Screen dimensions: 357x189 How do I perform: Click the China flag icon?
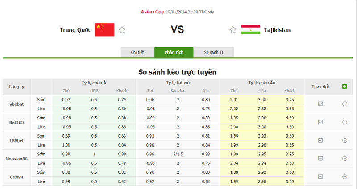[x=105, y=30]
